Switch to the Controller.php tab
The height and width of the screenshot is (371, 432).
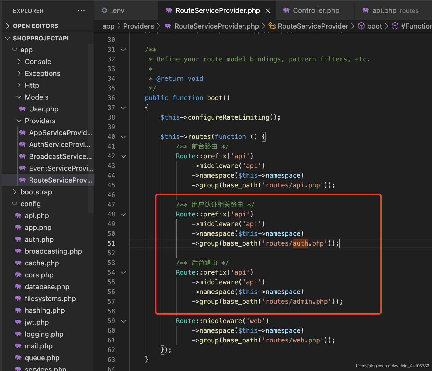(315, 10)
